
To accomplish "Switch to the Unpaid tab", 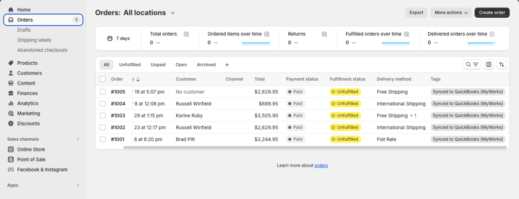I will pyautogui.click(x=158, y=65).
